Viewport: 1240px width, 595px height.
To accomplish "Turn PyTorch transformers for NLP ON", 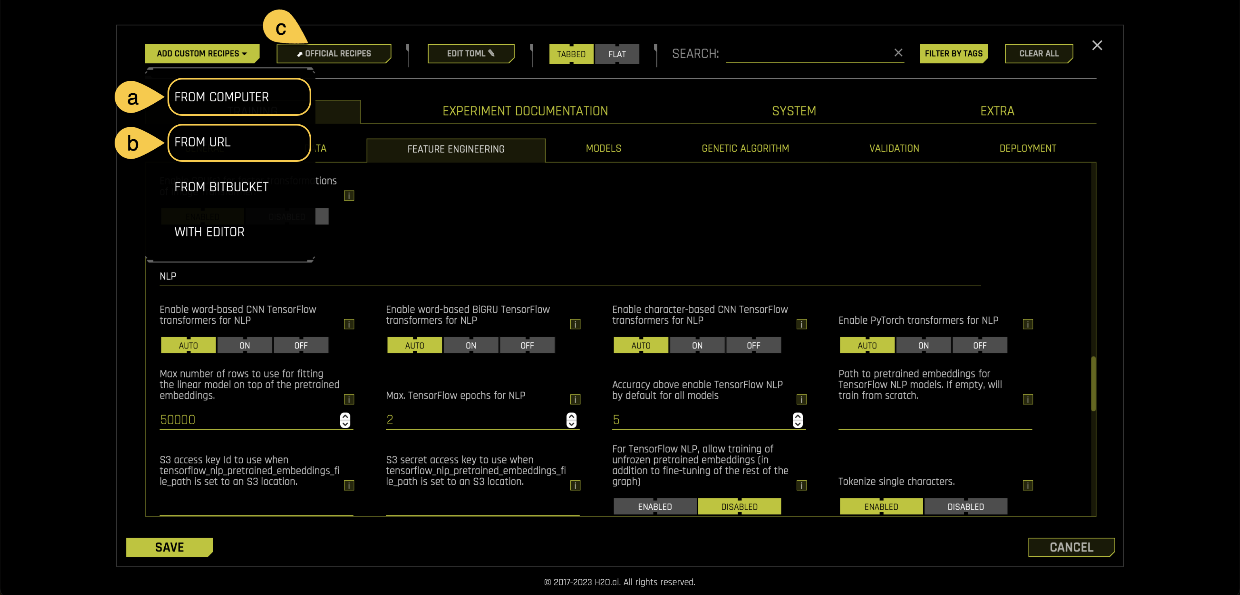I will tap(923, 345).
